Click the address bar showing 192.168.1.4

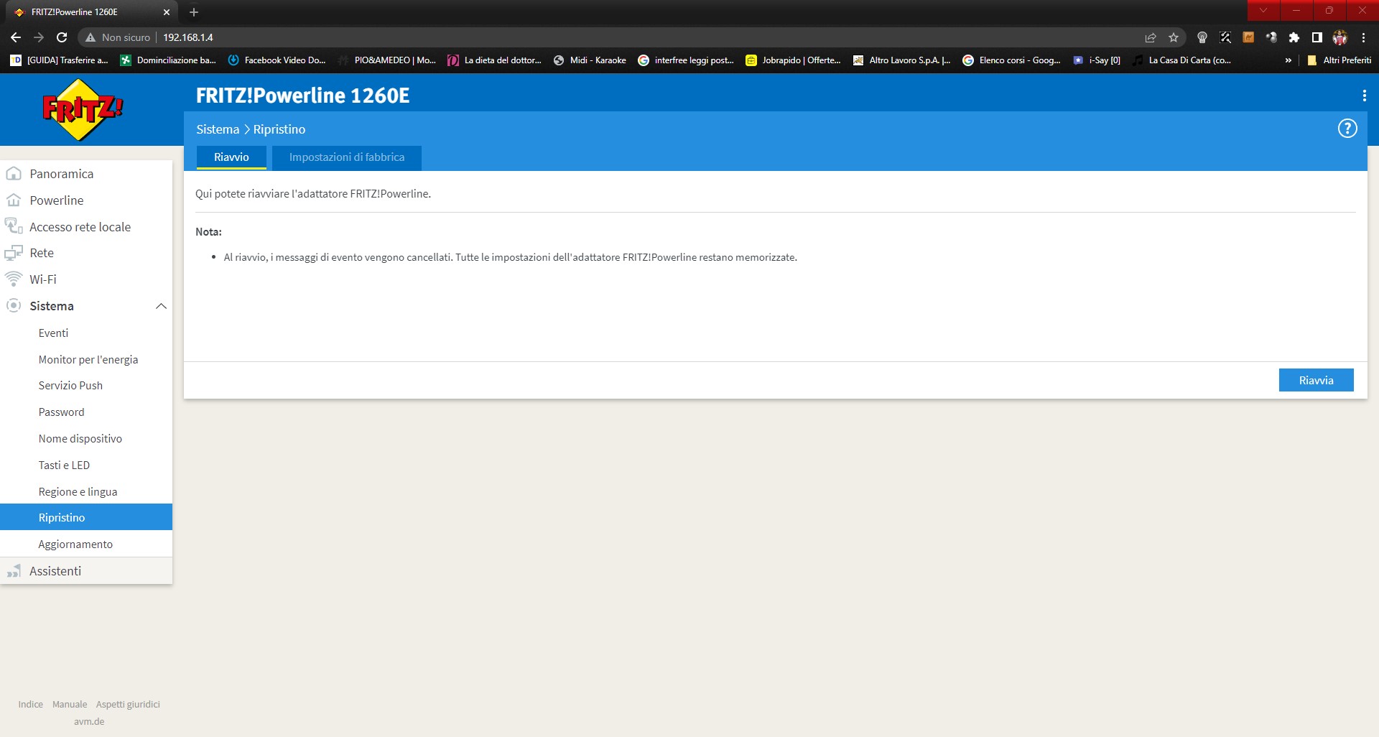click(632, 37)
